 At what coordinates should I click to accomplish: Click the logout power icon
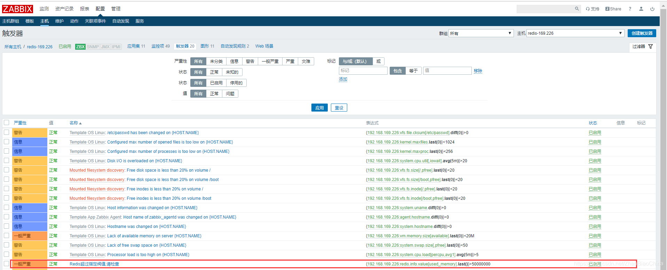pos(652,9)
